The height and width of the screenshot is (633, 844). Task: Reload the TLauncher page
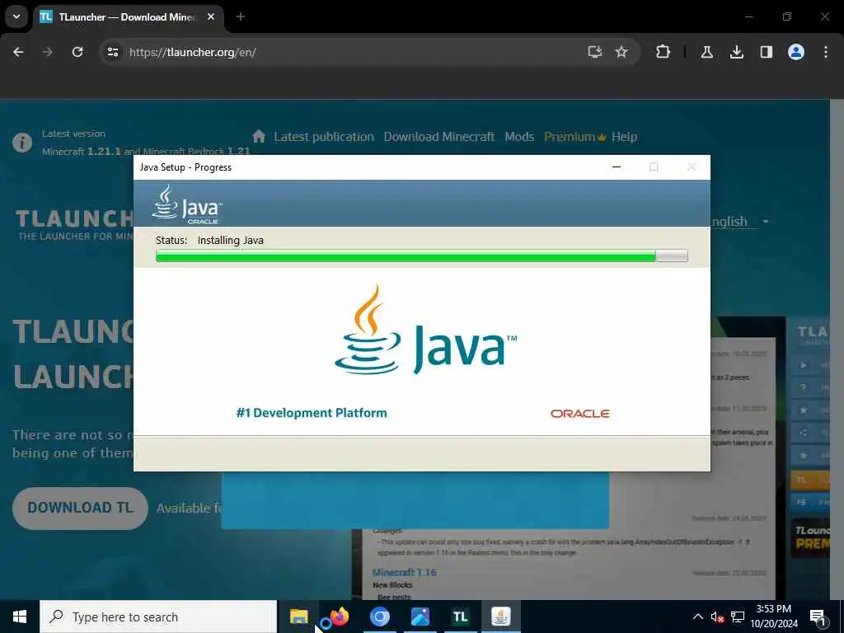(x=77, y=52)
